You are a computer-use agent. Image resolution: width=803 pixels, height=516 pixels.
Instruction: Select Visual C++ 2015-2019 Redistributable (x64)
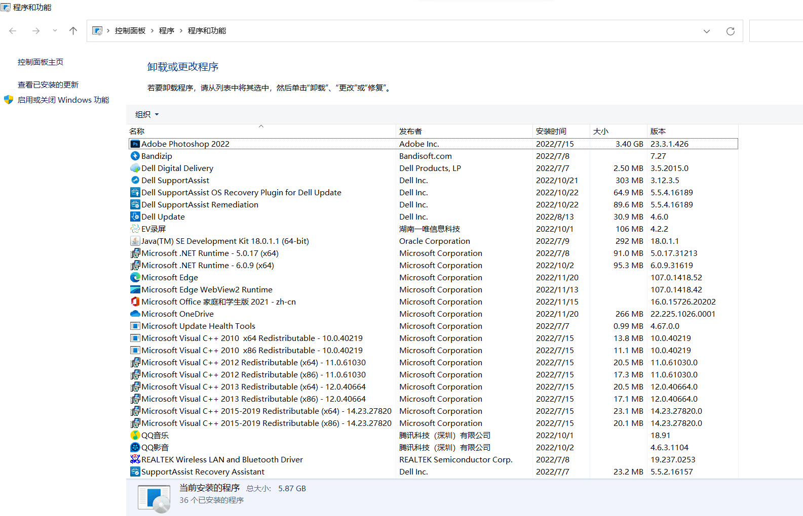[x=433, y=411]
